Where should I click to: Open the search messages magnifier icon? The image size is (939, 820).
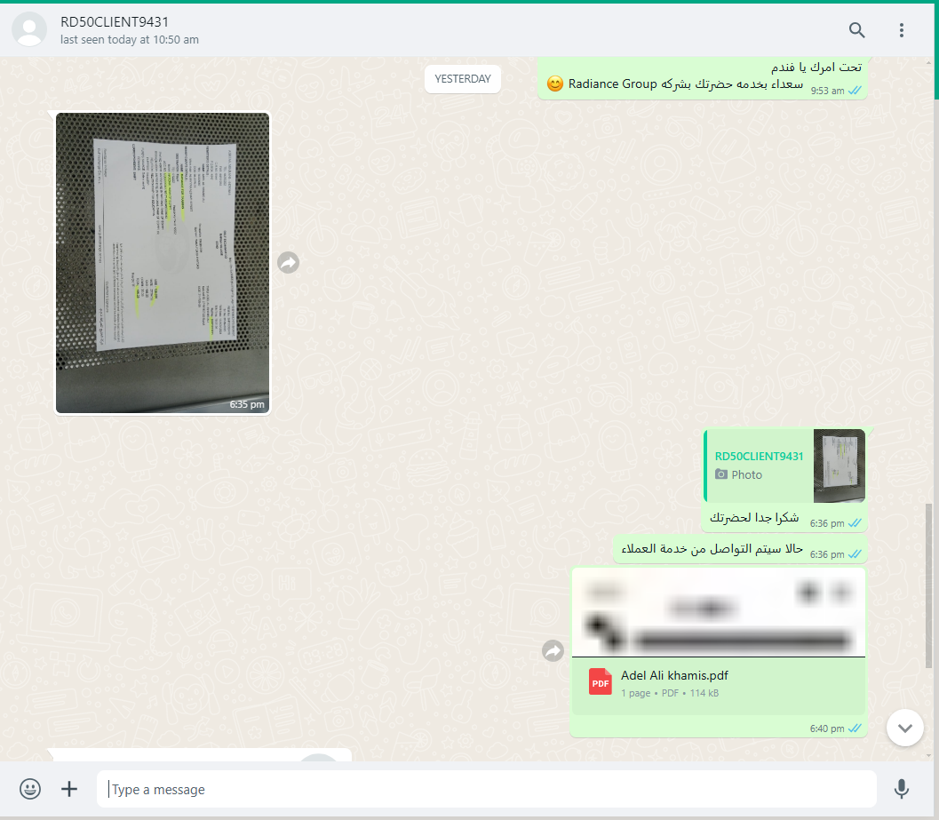(x=857, y=30)
